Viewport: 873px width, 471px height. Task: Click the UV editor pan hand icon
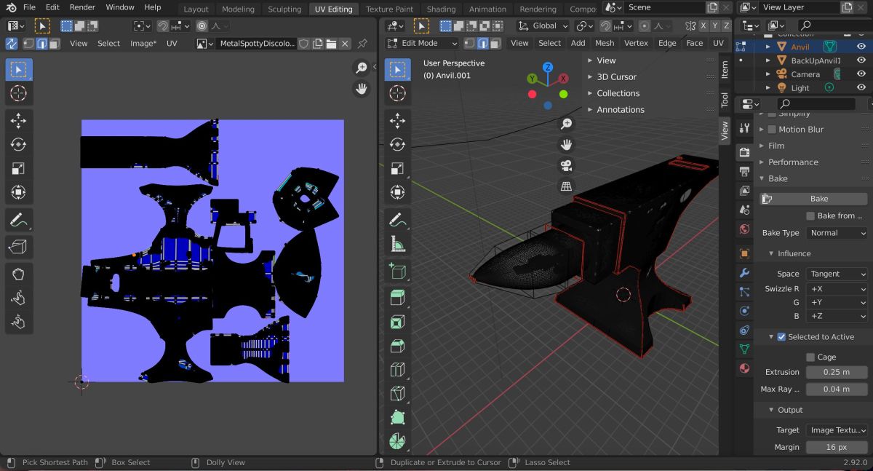pos(362,89)
